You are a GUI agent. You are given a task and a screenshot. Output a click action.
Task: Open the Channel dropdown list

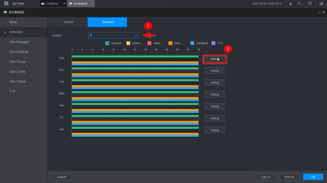click(136, 36)
